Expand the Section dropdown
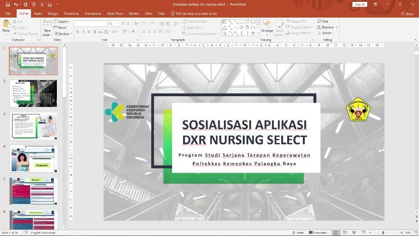419x236 pixels. [x=63, y=34]
